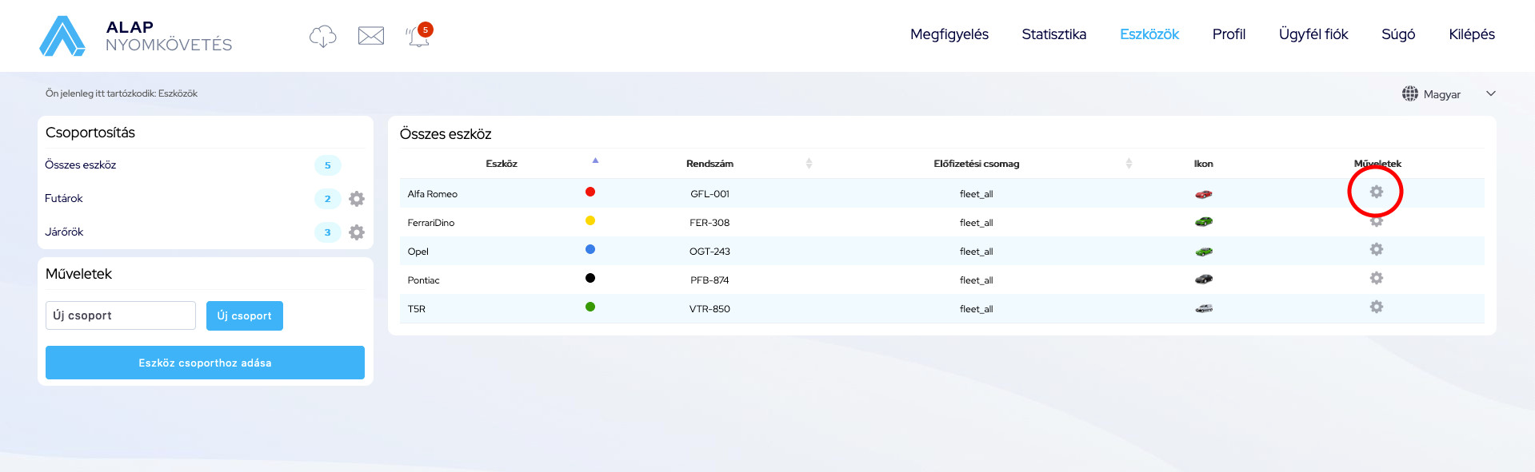Open settings gear for T5R device
Image resolution: width=1535 pixels, height=472 pixels.
point(1376,307)
